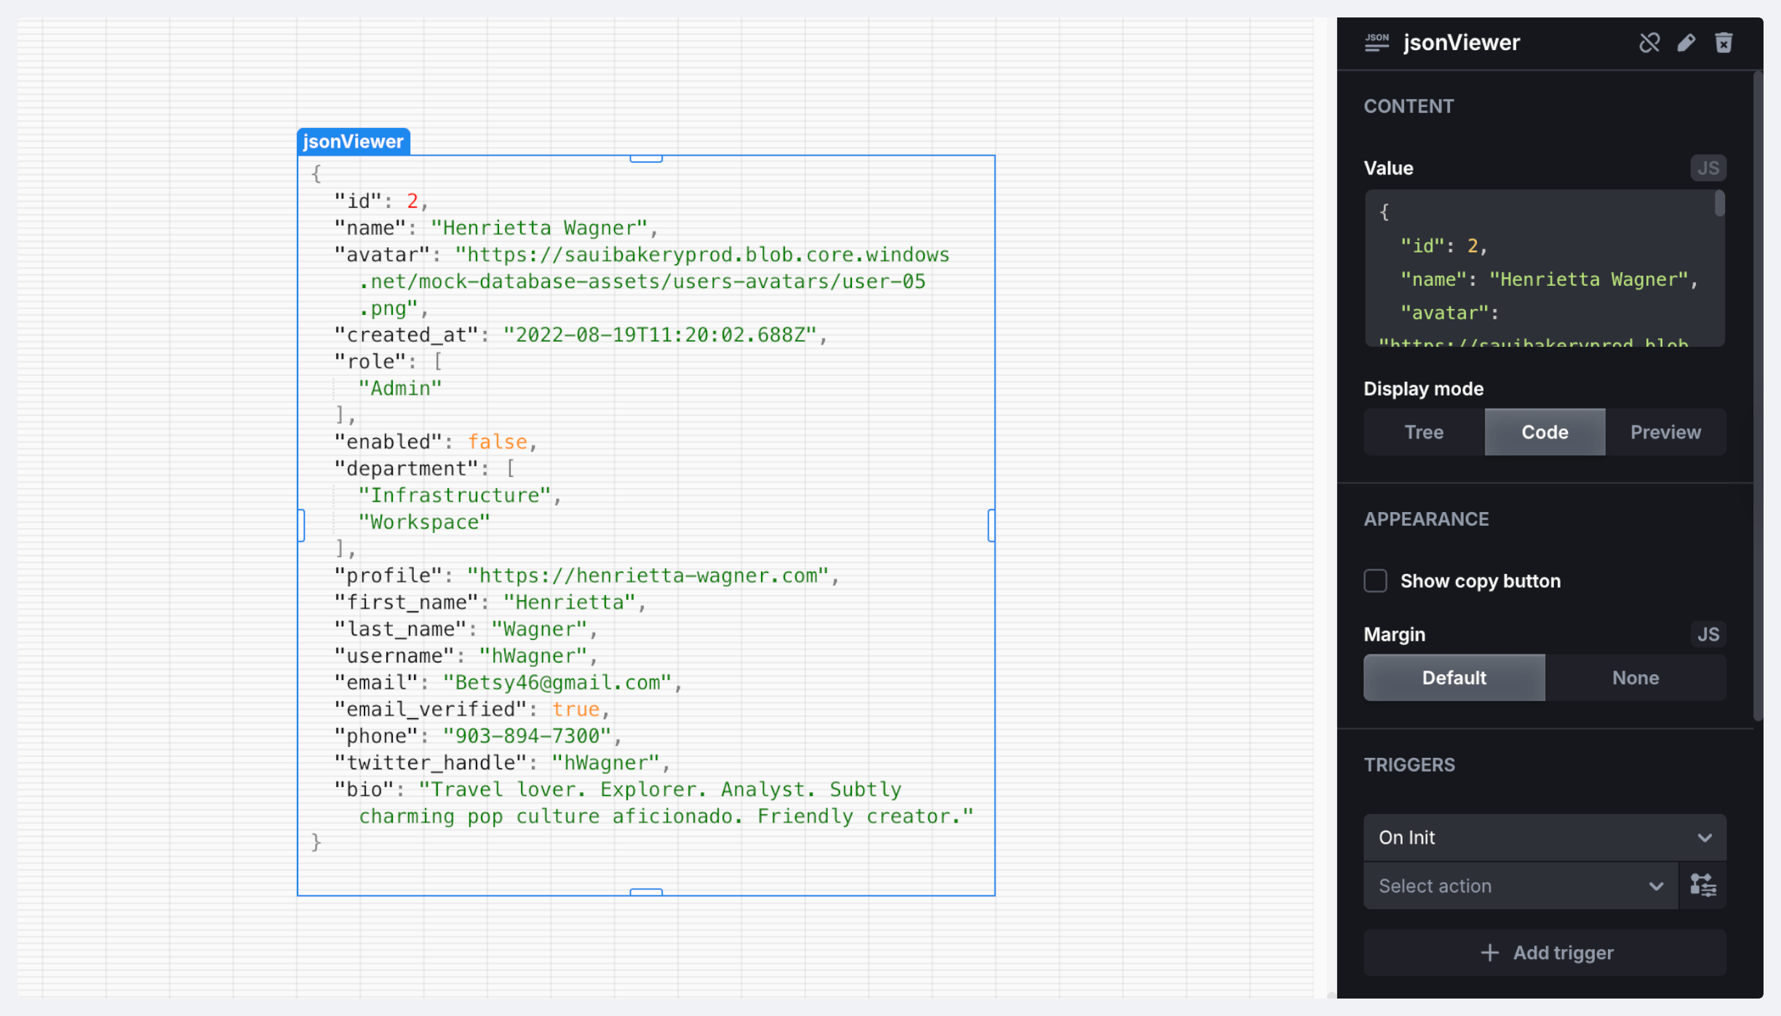Set margin to None
This screenshot has height=1016, width=1781.
1635,678
